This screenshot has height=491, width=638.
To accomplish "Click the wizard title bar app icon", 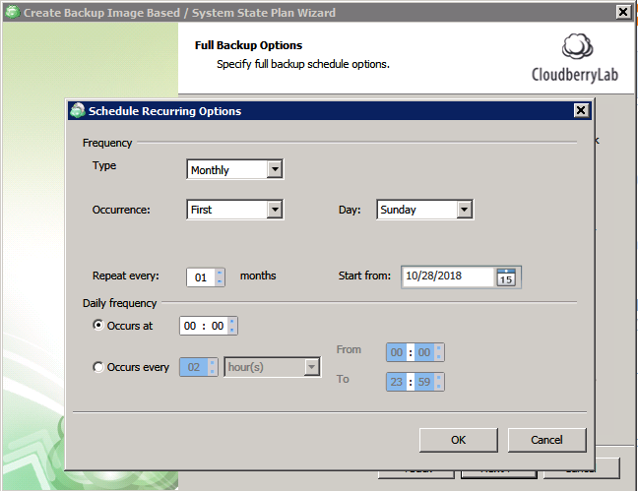I will point(12,13).
